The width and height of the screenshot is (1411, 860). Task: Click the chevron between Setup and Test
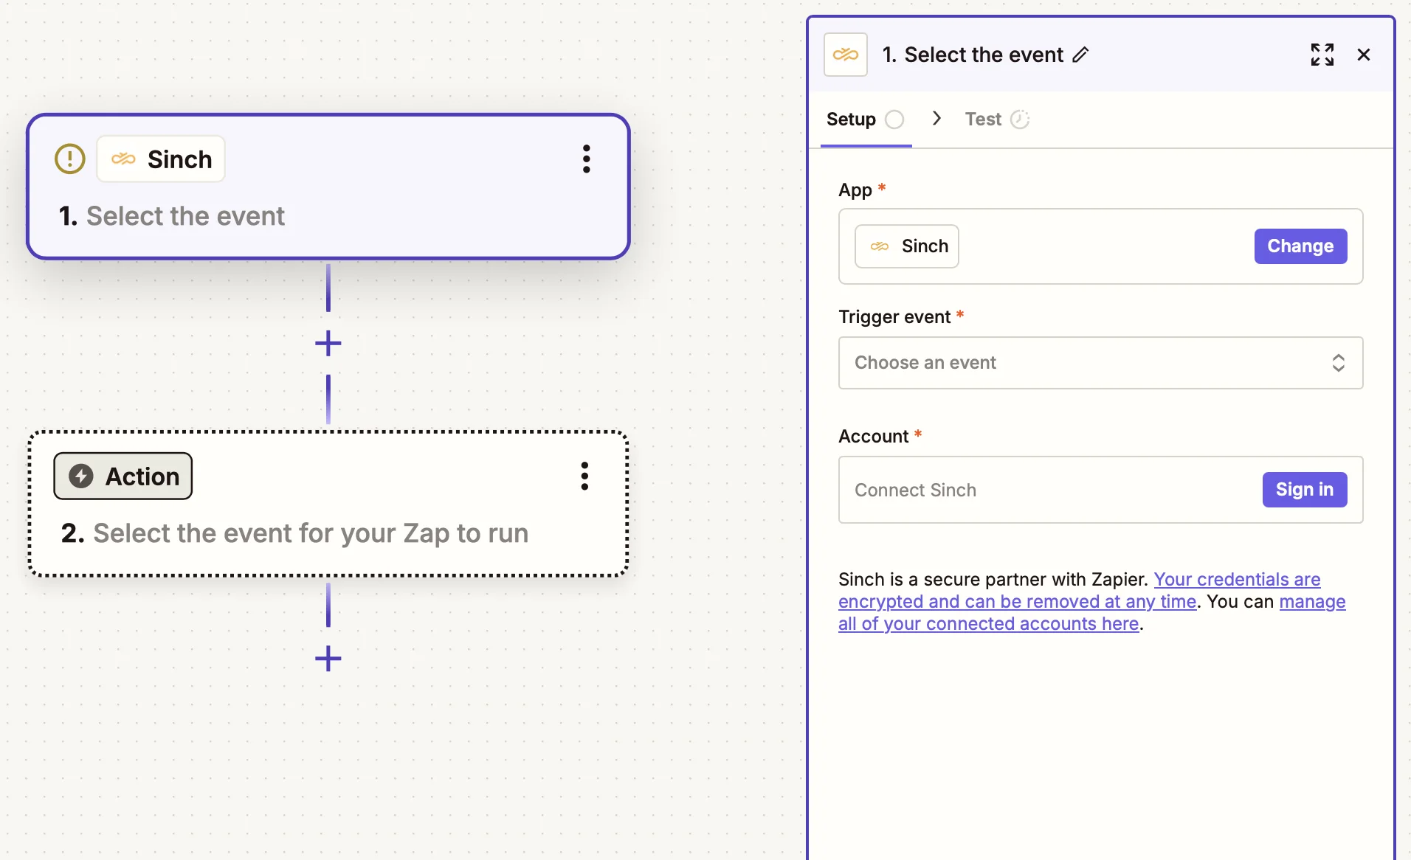(x=936, y=119)
